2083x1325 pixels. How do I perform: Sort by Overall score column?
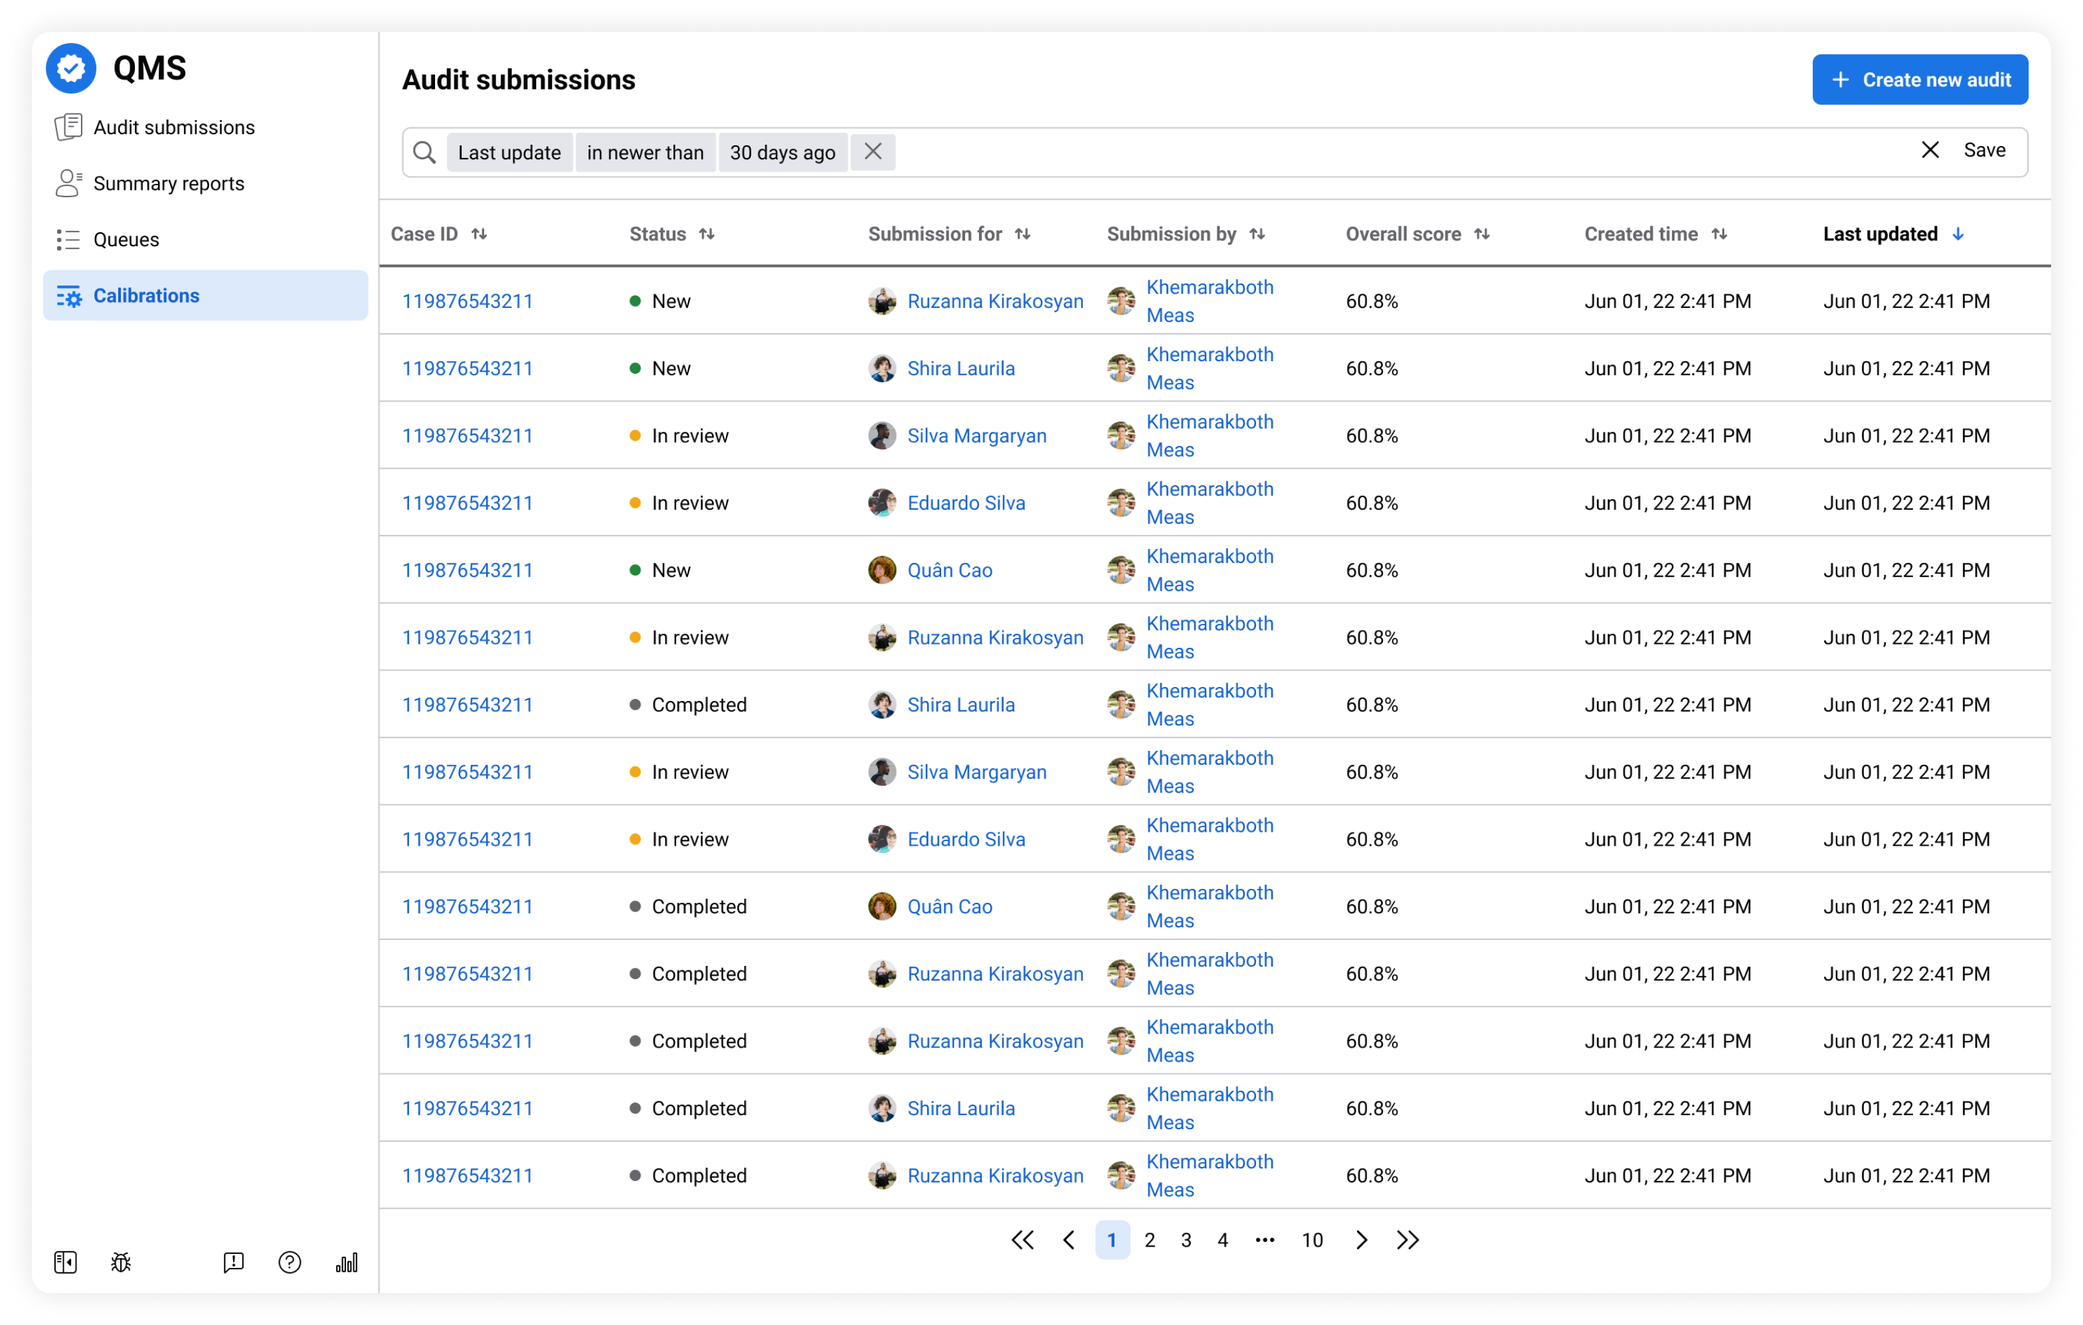pos(1482,234)
